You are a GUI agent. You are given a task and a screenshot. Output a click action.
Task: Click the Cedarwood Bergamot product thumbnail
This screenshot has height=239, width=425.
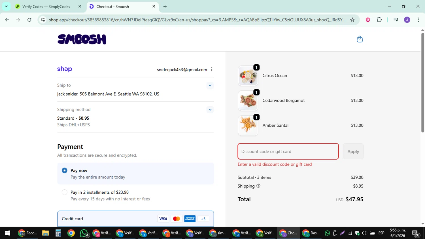click(x=248, y=101)
